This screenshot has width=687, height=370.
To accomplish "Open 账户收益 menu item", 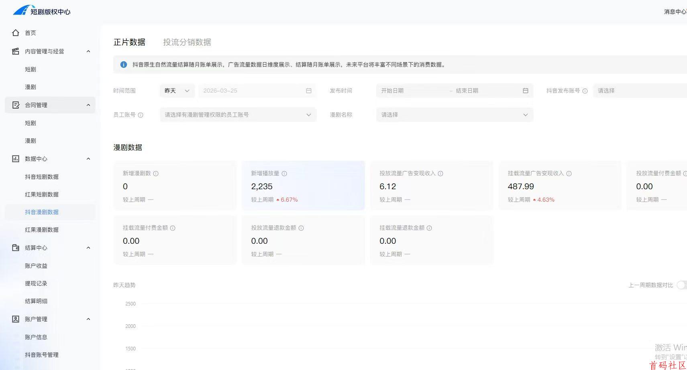I will click(x=36, y=266).
